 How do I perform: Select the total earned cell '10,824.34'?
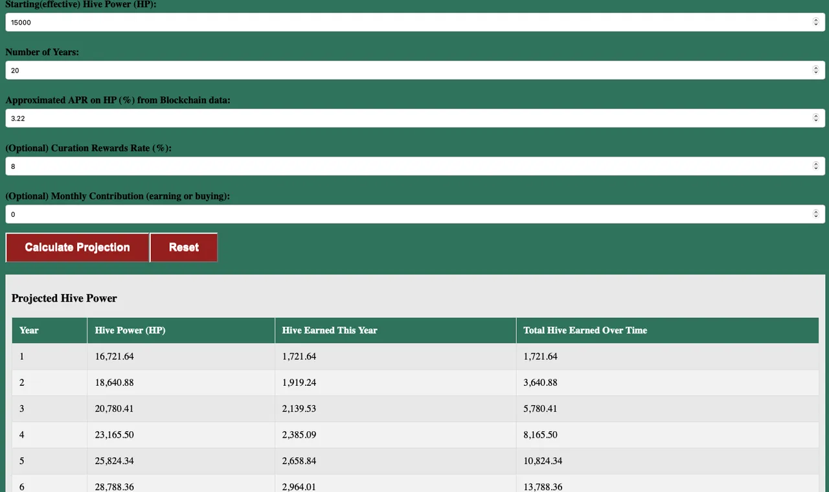(x=668, y=461)
